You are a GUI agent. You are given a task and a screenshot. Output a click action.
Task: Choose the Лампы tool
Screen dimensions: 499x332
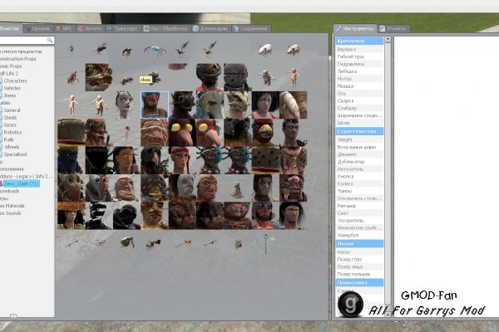[359, 191]
